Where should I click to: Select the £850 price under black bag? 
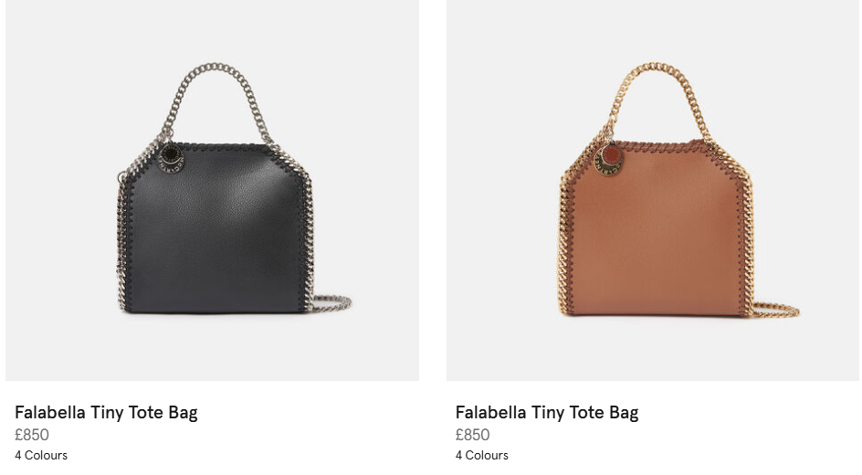(32, 435)
